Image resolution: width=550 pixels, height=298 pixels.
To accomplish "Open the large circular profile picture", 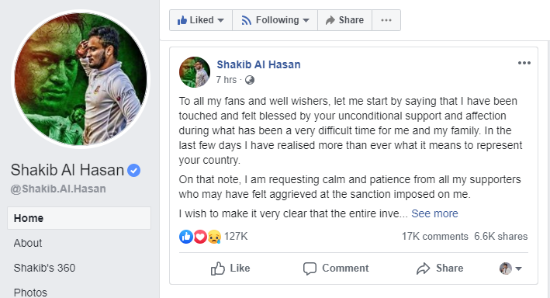I will [x=81, y=79].
